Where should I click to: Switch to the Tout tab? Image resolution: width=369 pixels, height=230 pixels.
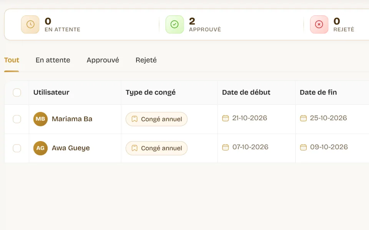pos(12,60)
